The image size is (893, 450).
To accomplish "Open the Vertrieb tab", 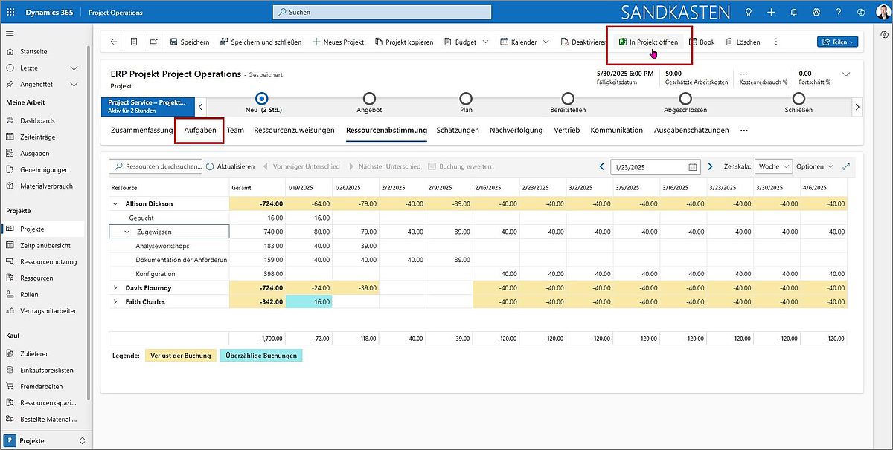I will [566, 130].
